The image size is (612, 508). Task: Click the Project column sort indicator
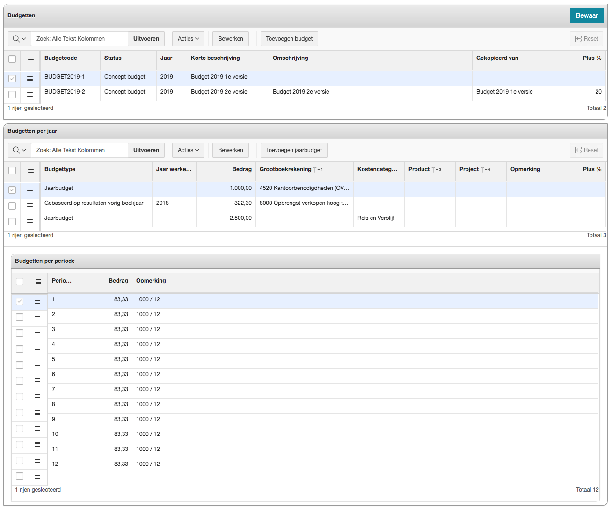(x=485, y=169)
